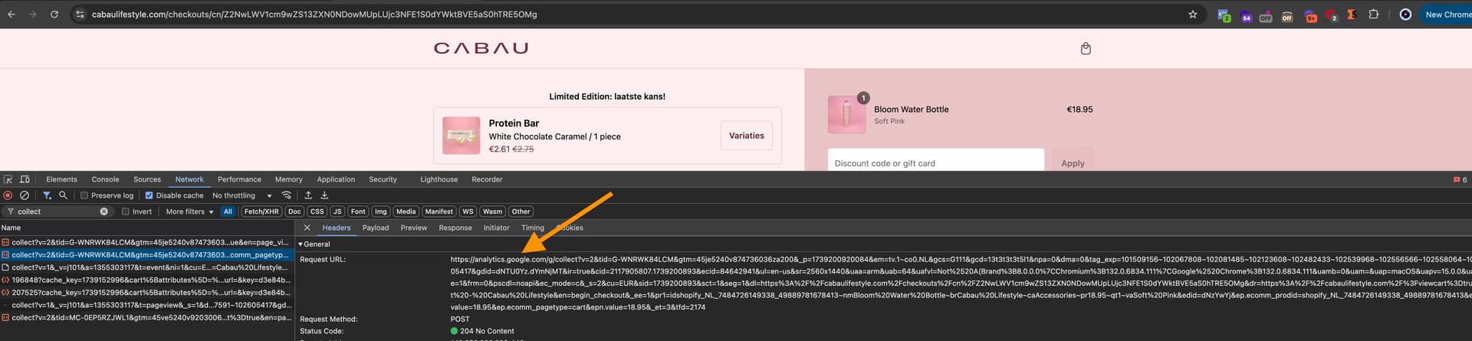Filter requests by Doc type

[x=294, y=211]
